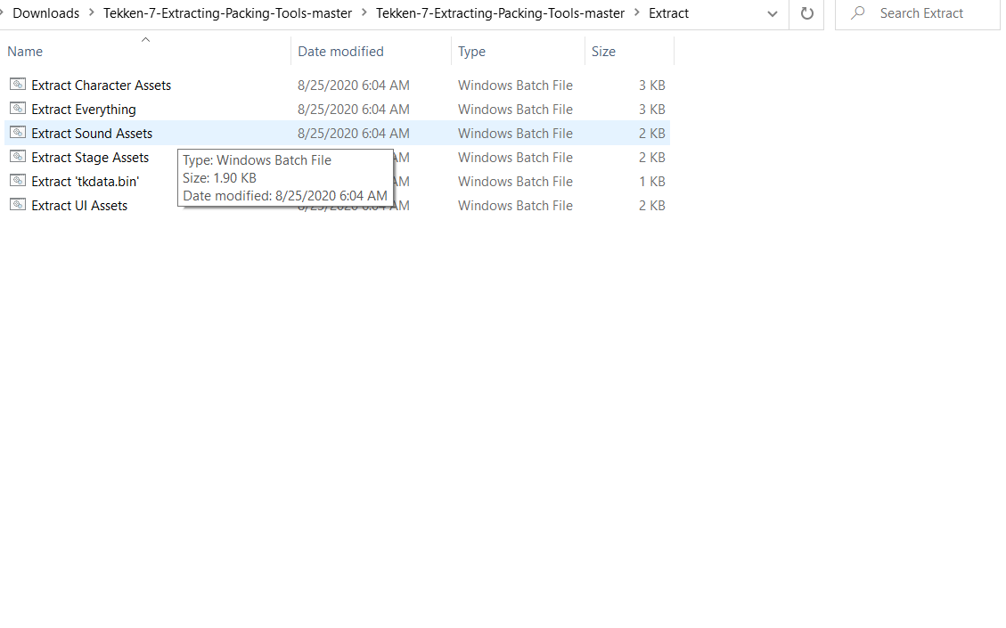Click the date of Extract Character Assets

[354, 86]
